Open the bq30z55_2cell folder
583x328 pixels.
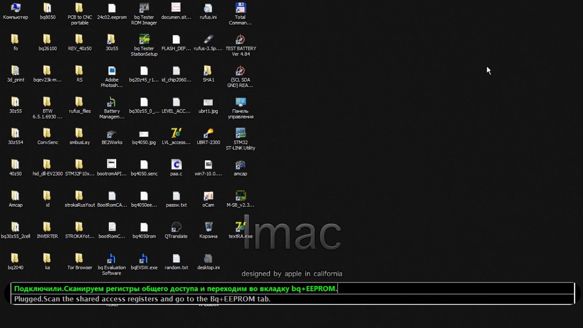click(15, 231)
